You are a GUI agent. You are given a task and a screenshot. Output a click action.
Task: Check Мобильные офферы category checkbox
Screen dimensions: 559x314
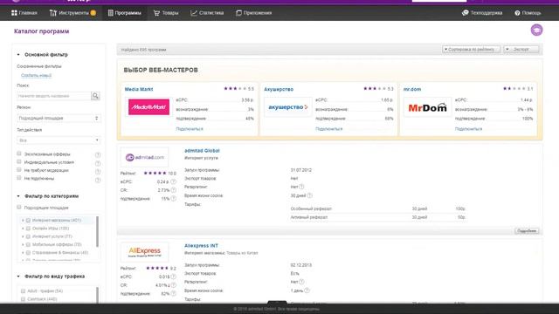pyautogui.click(x=28, y=244)
